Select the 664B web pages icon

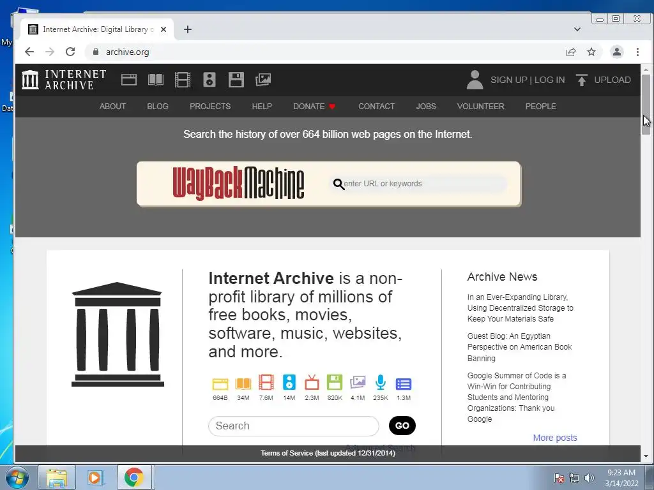(x=220, y=383)
